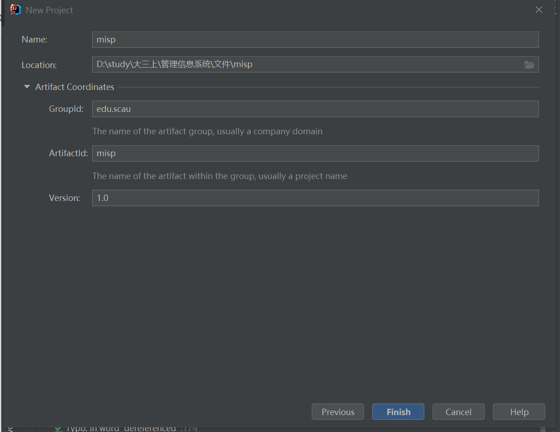Viewport: 560px width, 432px height.
Task: Focus the project Name text field
Action: click(315, 40)
